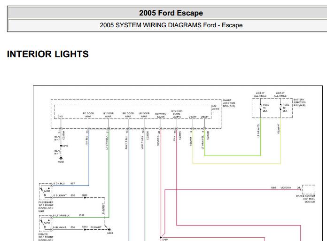
Task: Click the vertical 'YEL/WHT' label below fuse 12
Action: pos(279,129)
